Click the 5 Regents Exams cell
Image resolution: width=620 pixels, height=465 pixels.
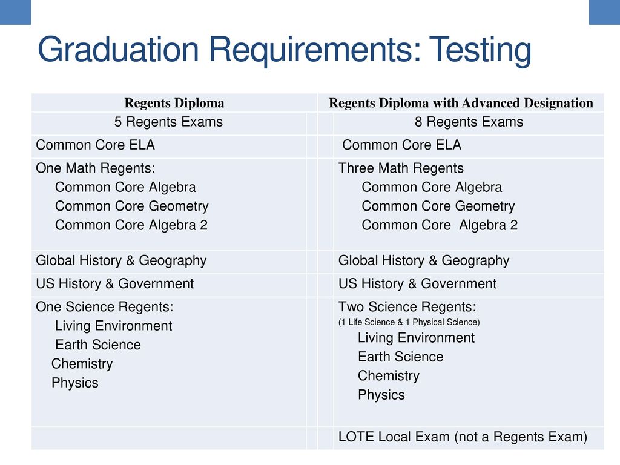[x=168, y=122]
